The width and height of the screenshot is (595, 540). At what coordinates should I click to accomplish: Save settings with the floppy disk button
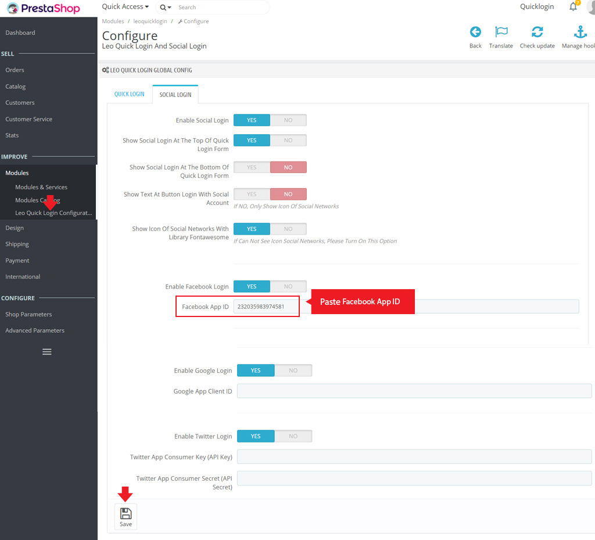point(126,517)
